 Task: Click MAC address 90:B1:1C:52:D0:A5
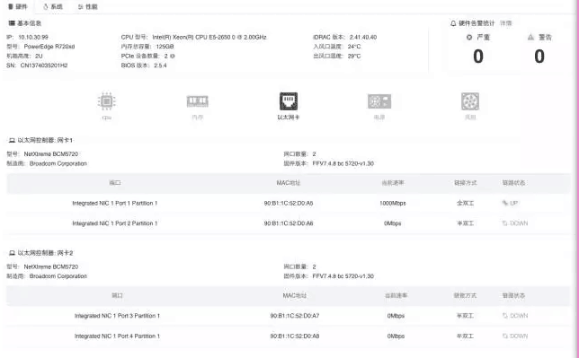(289, 203)
